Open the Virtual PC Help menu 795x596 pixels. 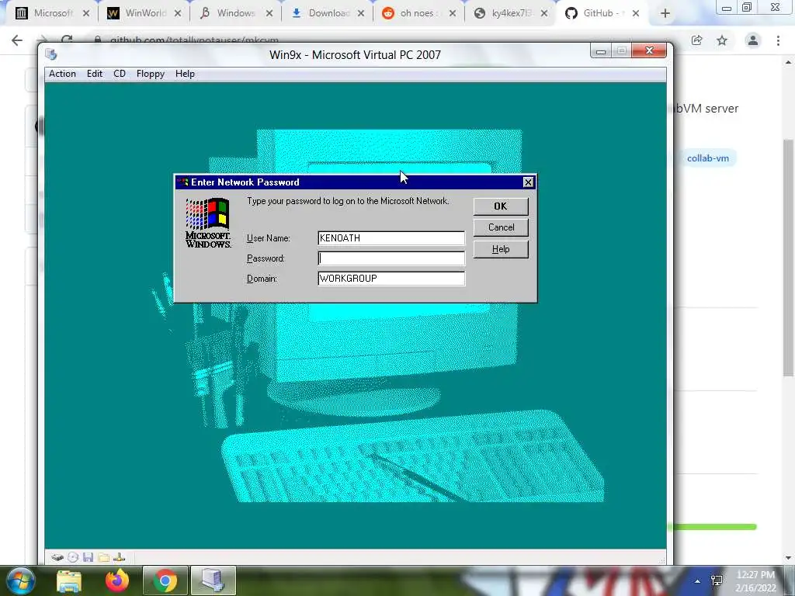tap(185, 74)
